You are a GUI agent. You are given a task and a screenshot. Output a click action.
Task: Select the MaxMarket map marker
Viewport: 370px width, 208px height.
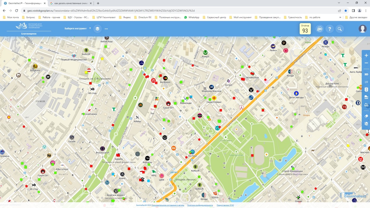coord(252,73)
